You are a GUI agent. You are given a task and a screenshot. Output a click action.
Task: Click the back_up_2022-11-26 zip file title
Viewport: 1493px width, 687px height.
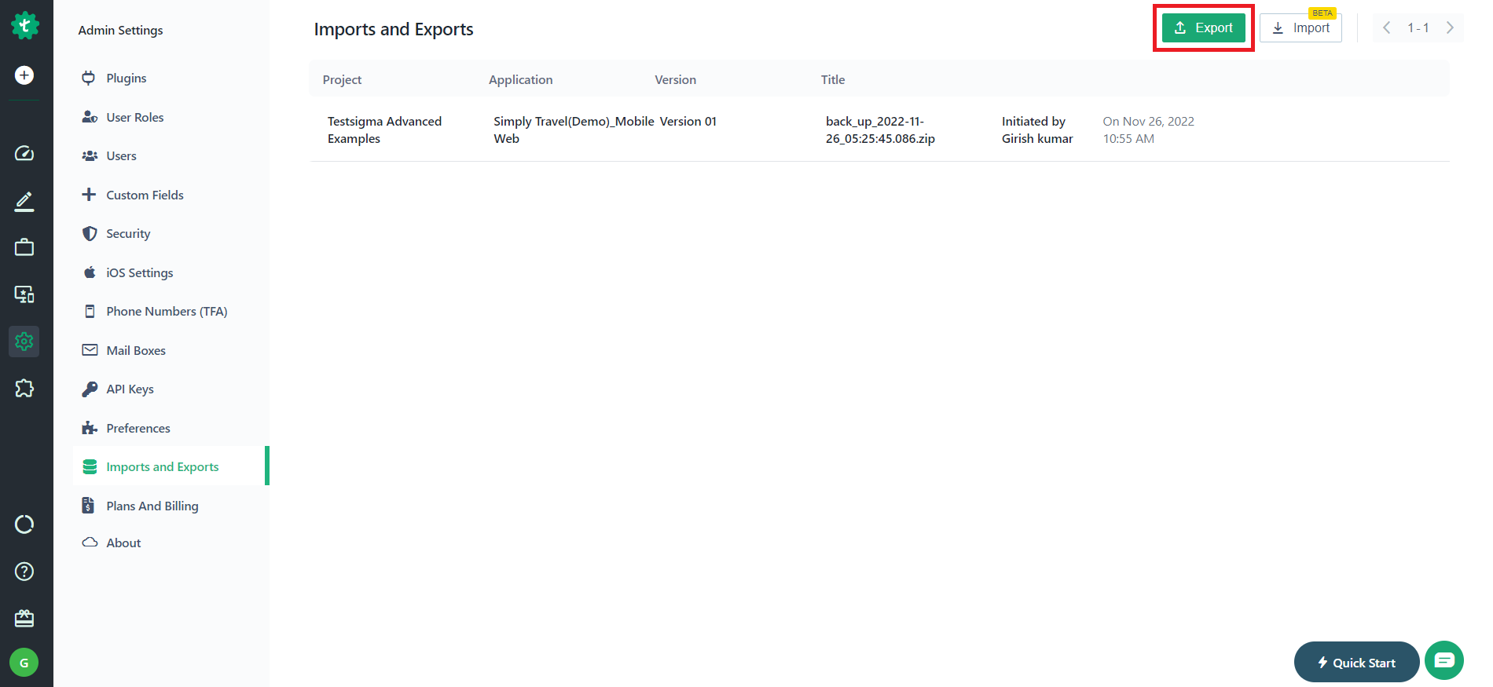click(x=880, y=130)
